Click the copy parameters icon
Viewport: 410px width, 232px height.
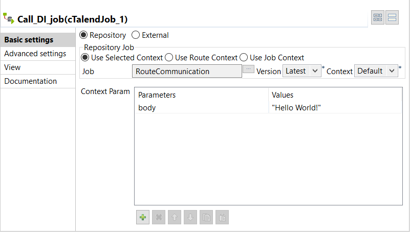[x=206, y=217]
